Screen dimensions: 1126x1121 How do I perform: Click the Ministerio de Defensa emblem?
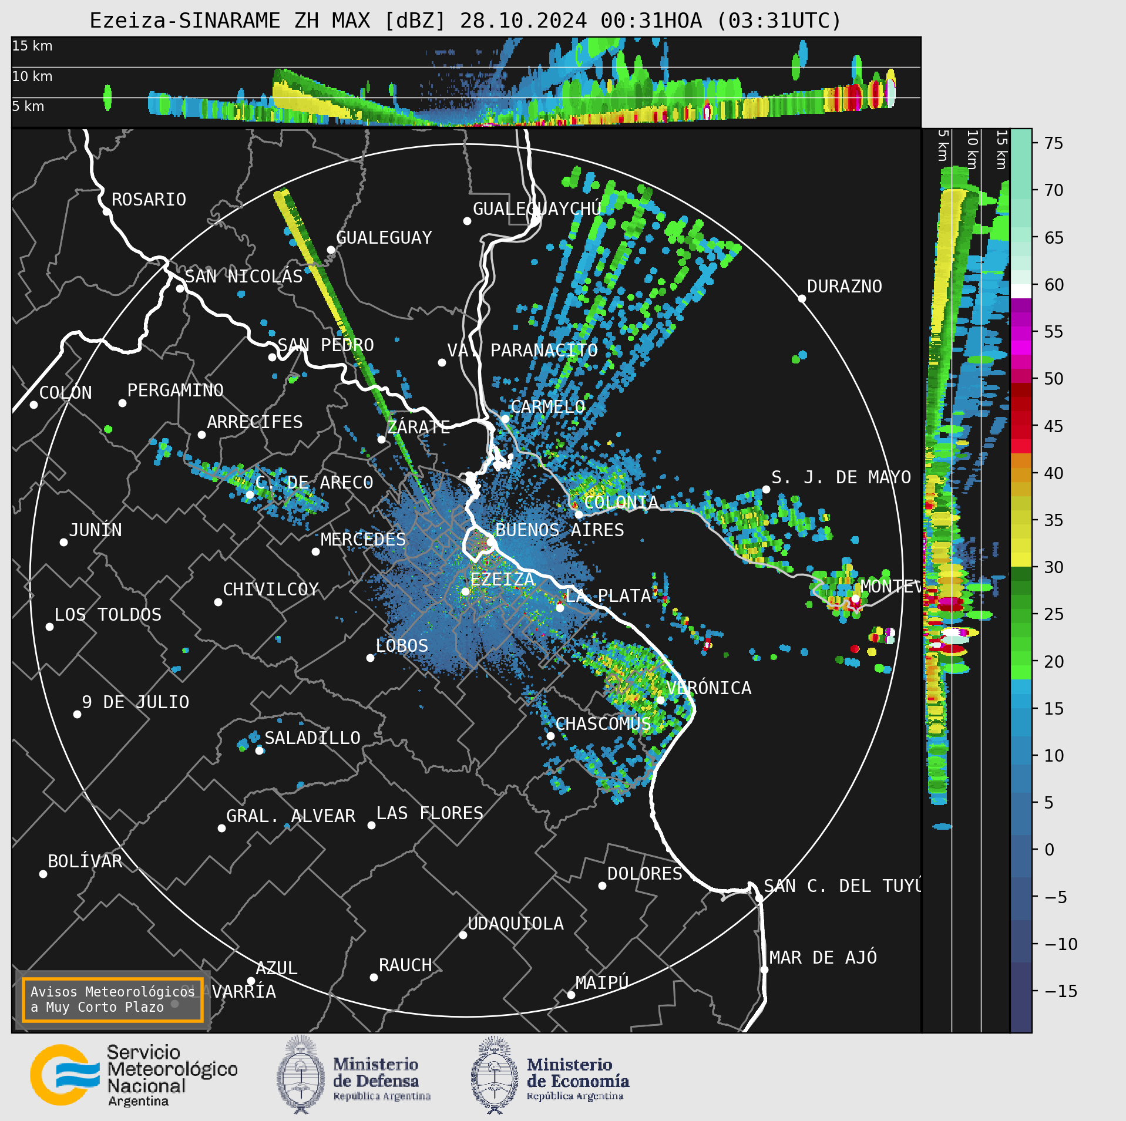(301, 1075)
